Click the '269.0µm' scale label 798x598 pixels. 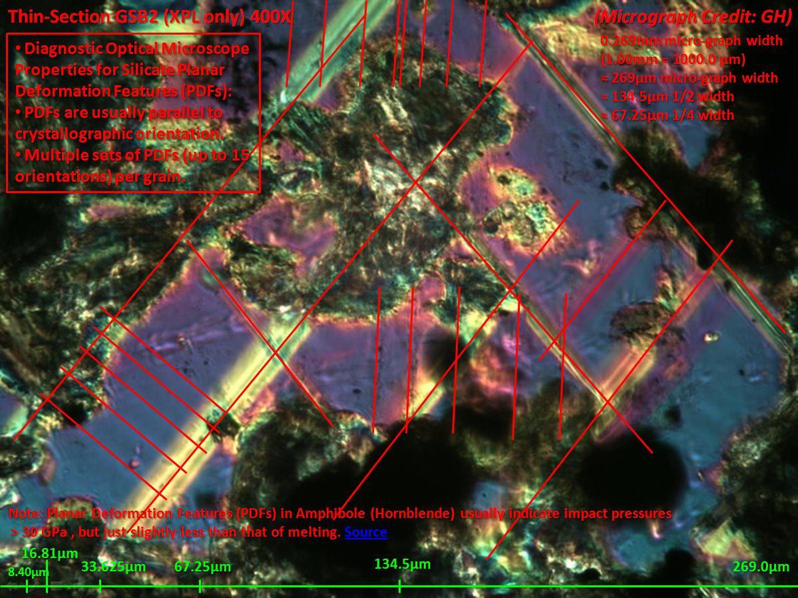(x=761, y=567)
